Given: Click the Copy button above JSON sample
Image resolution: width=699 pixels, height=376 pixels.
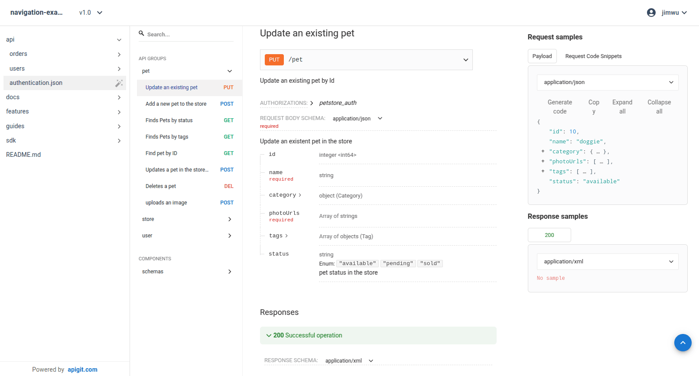Looking at the screenshot, I should pyautogui.click(x=594, y=107).
